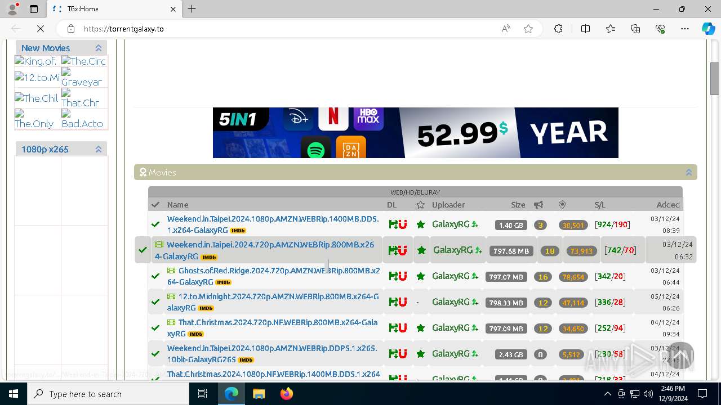Open a new browser tab

(x=192, y=9)
